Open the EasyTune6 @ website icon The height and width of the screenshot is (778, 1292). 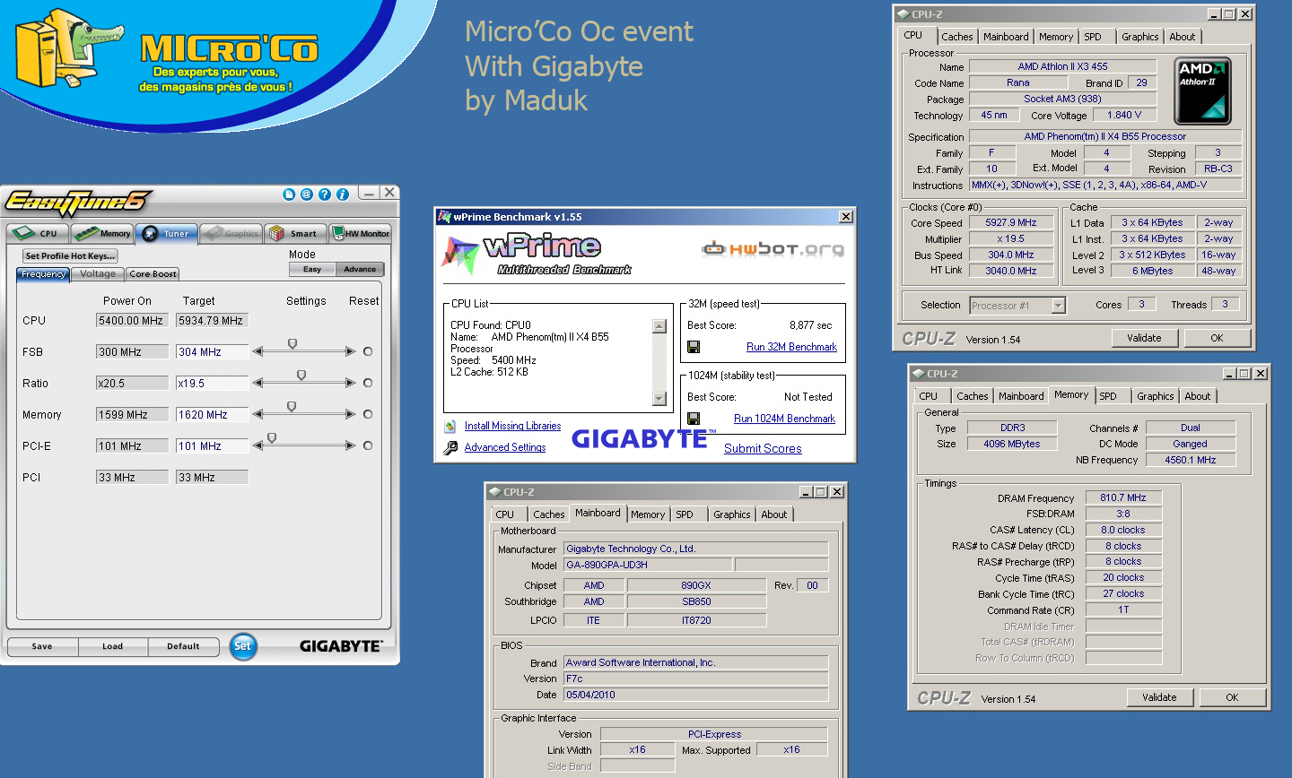tap(307, 194)
